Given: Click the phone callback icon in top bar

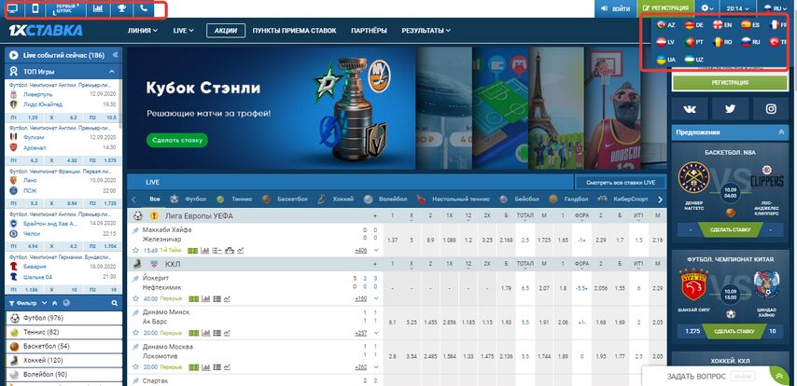Looking at the screenshot, I should (x=144, y=8).
